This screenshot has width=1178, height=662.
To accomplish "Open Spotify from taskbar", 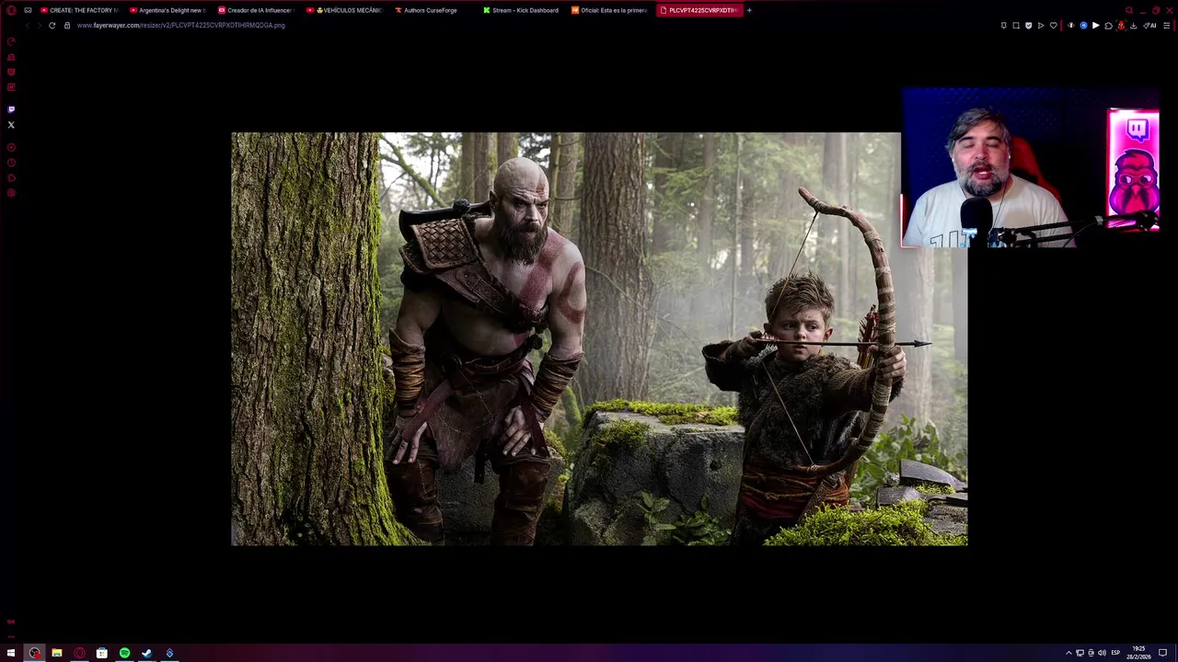I will [124, 653].
